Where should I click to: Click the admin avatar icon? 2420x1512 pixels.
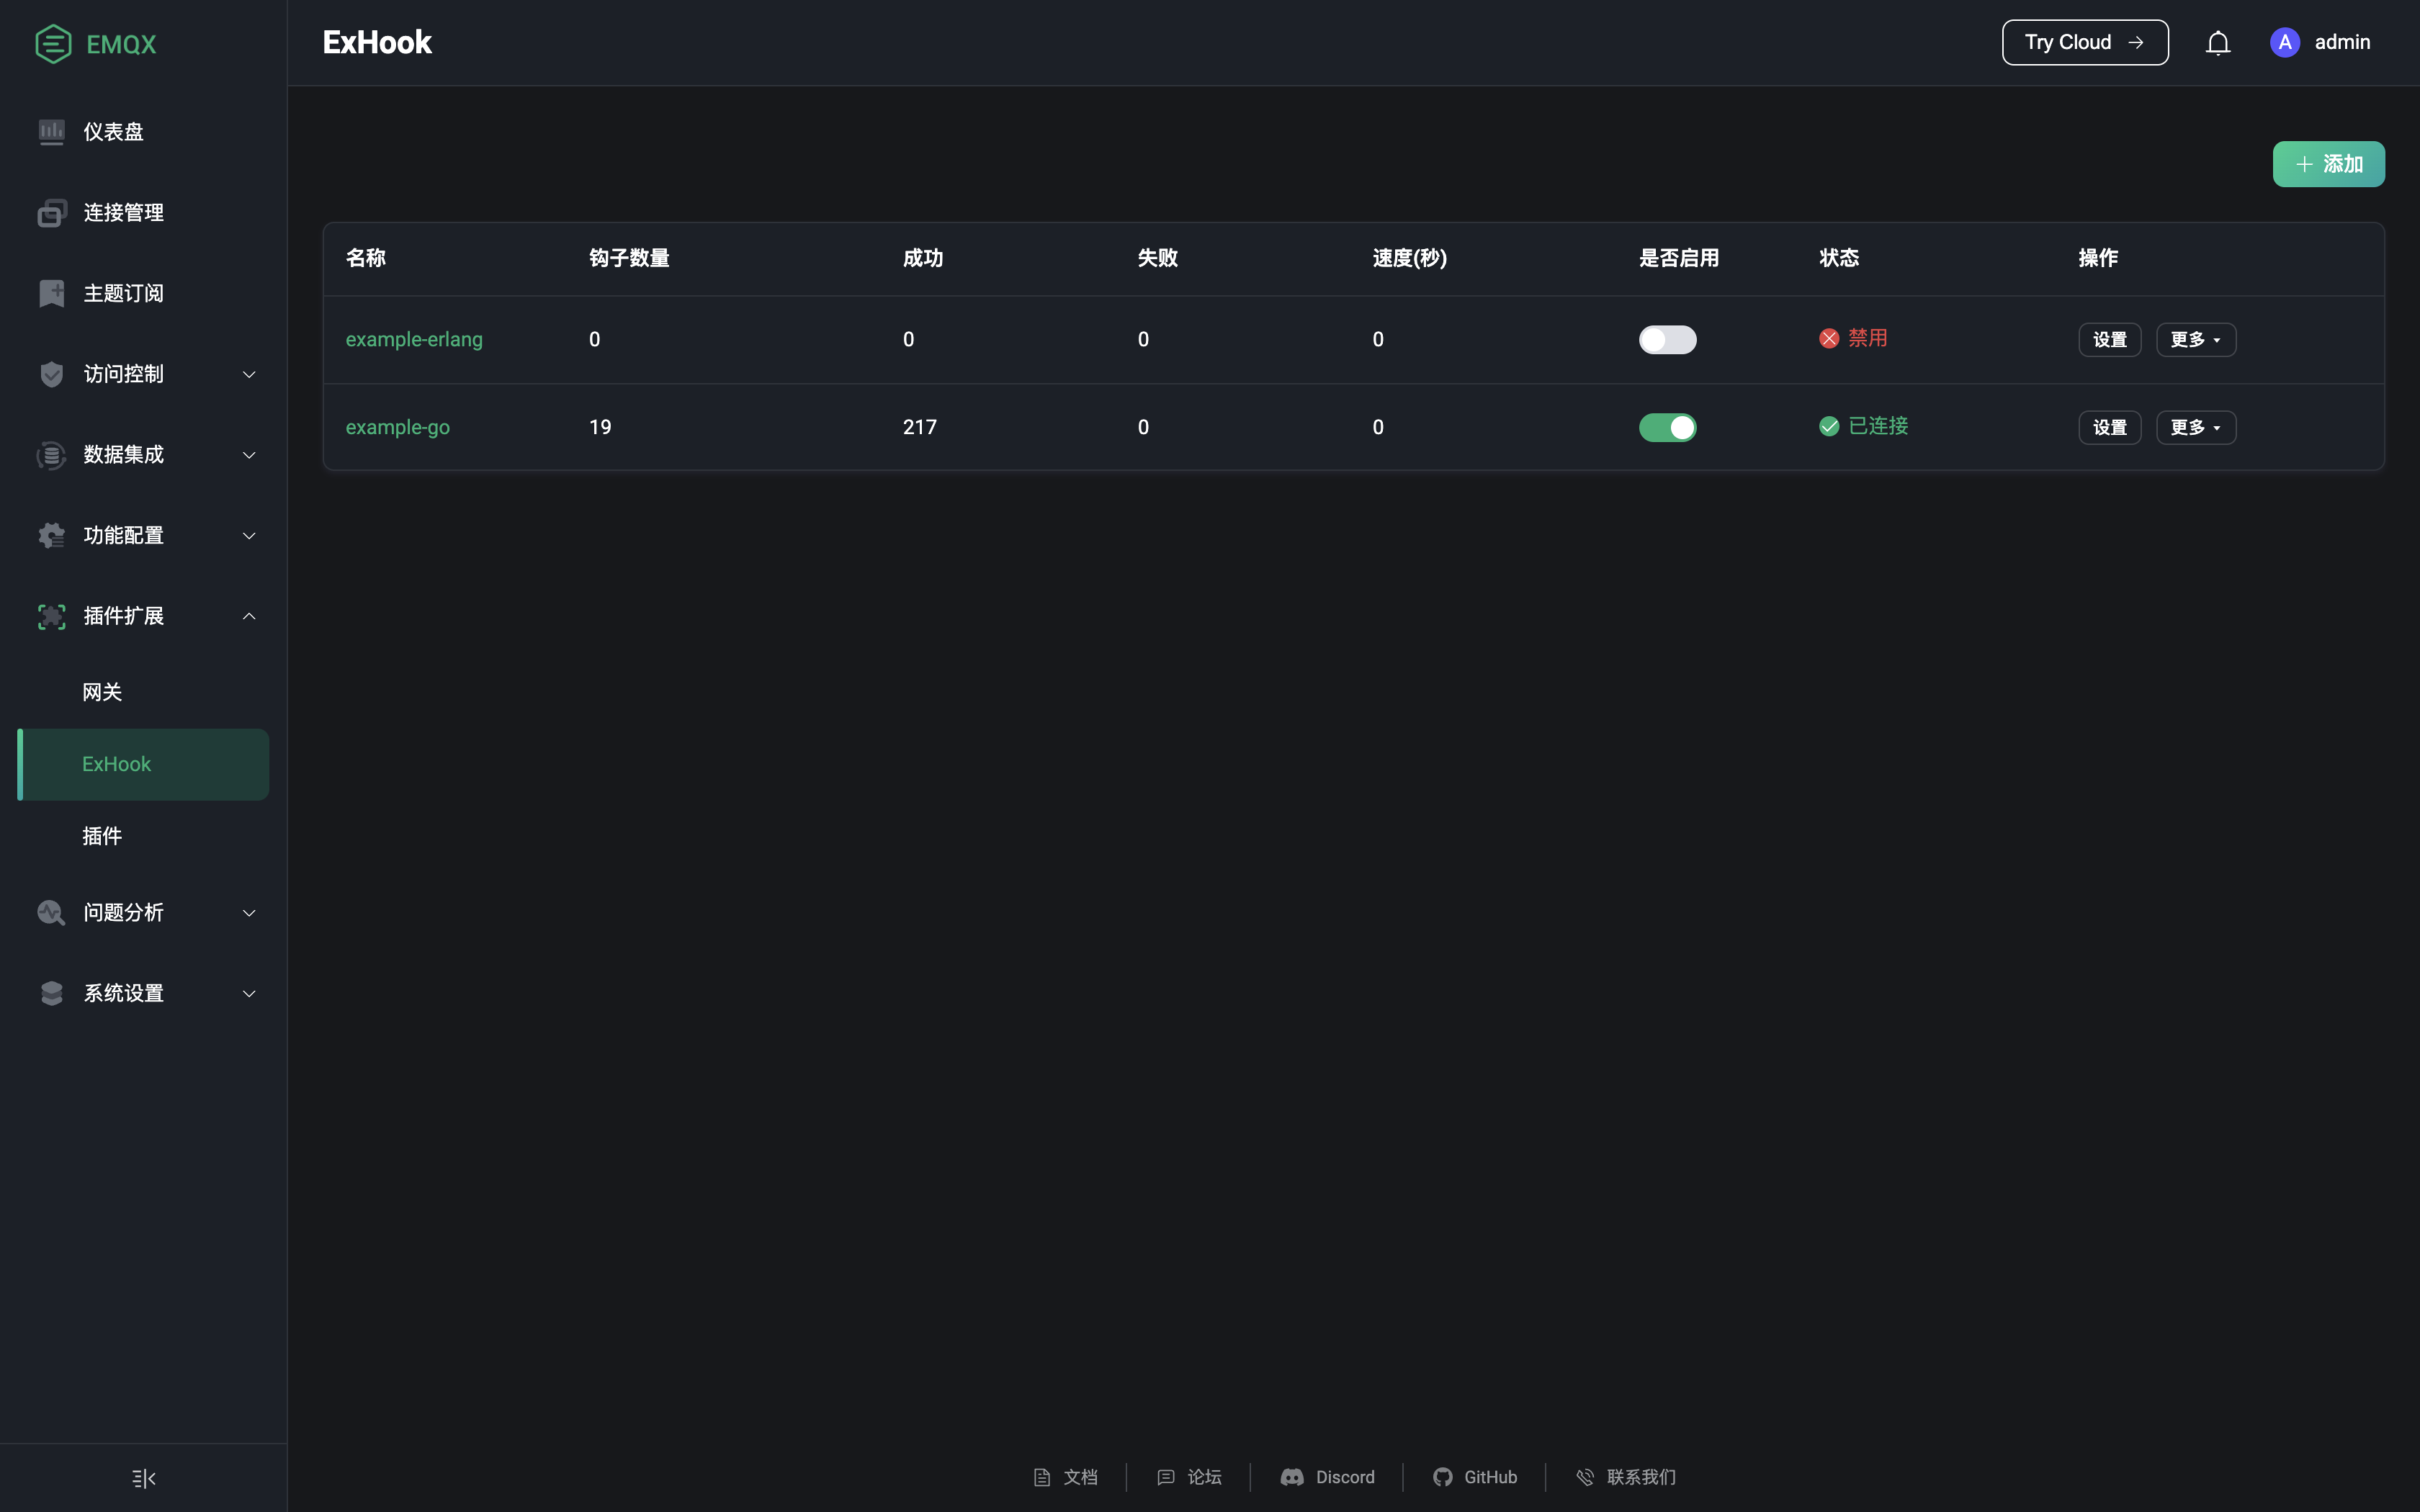[2285, 42]
